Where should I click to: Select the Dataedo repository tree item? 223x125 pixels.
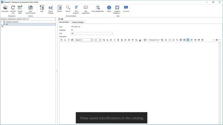tap(13, 22)
